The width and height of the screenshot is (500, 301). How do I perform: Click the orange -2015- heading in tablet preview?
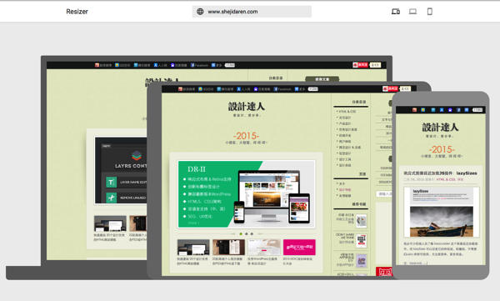(246, 136)
